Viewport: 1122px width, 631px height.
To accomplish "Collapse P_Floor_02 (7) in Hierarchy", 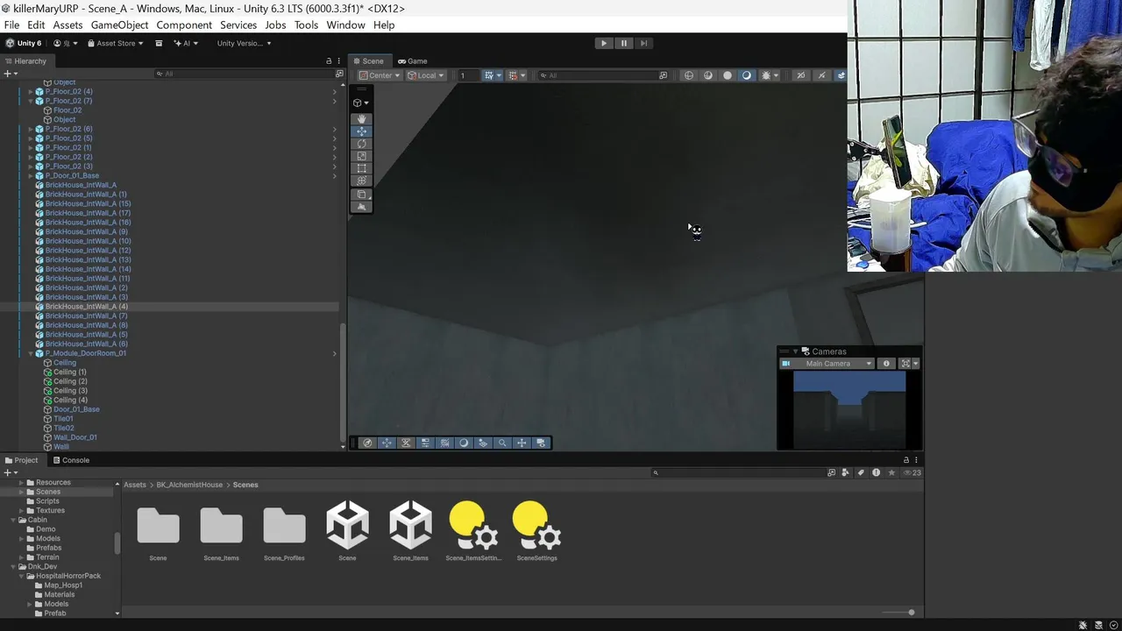I will pos(31,101).
